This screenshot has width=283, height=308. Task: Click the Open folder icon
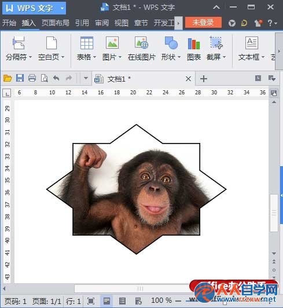tap(8, 78)
